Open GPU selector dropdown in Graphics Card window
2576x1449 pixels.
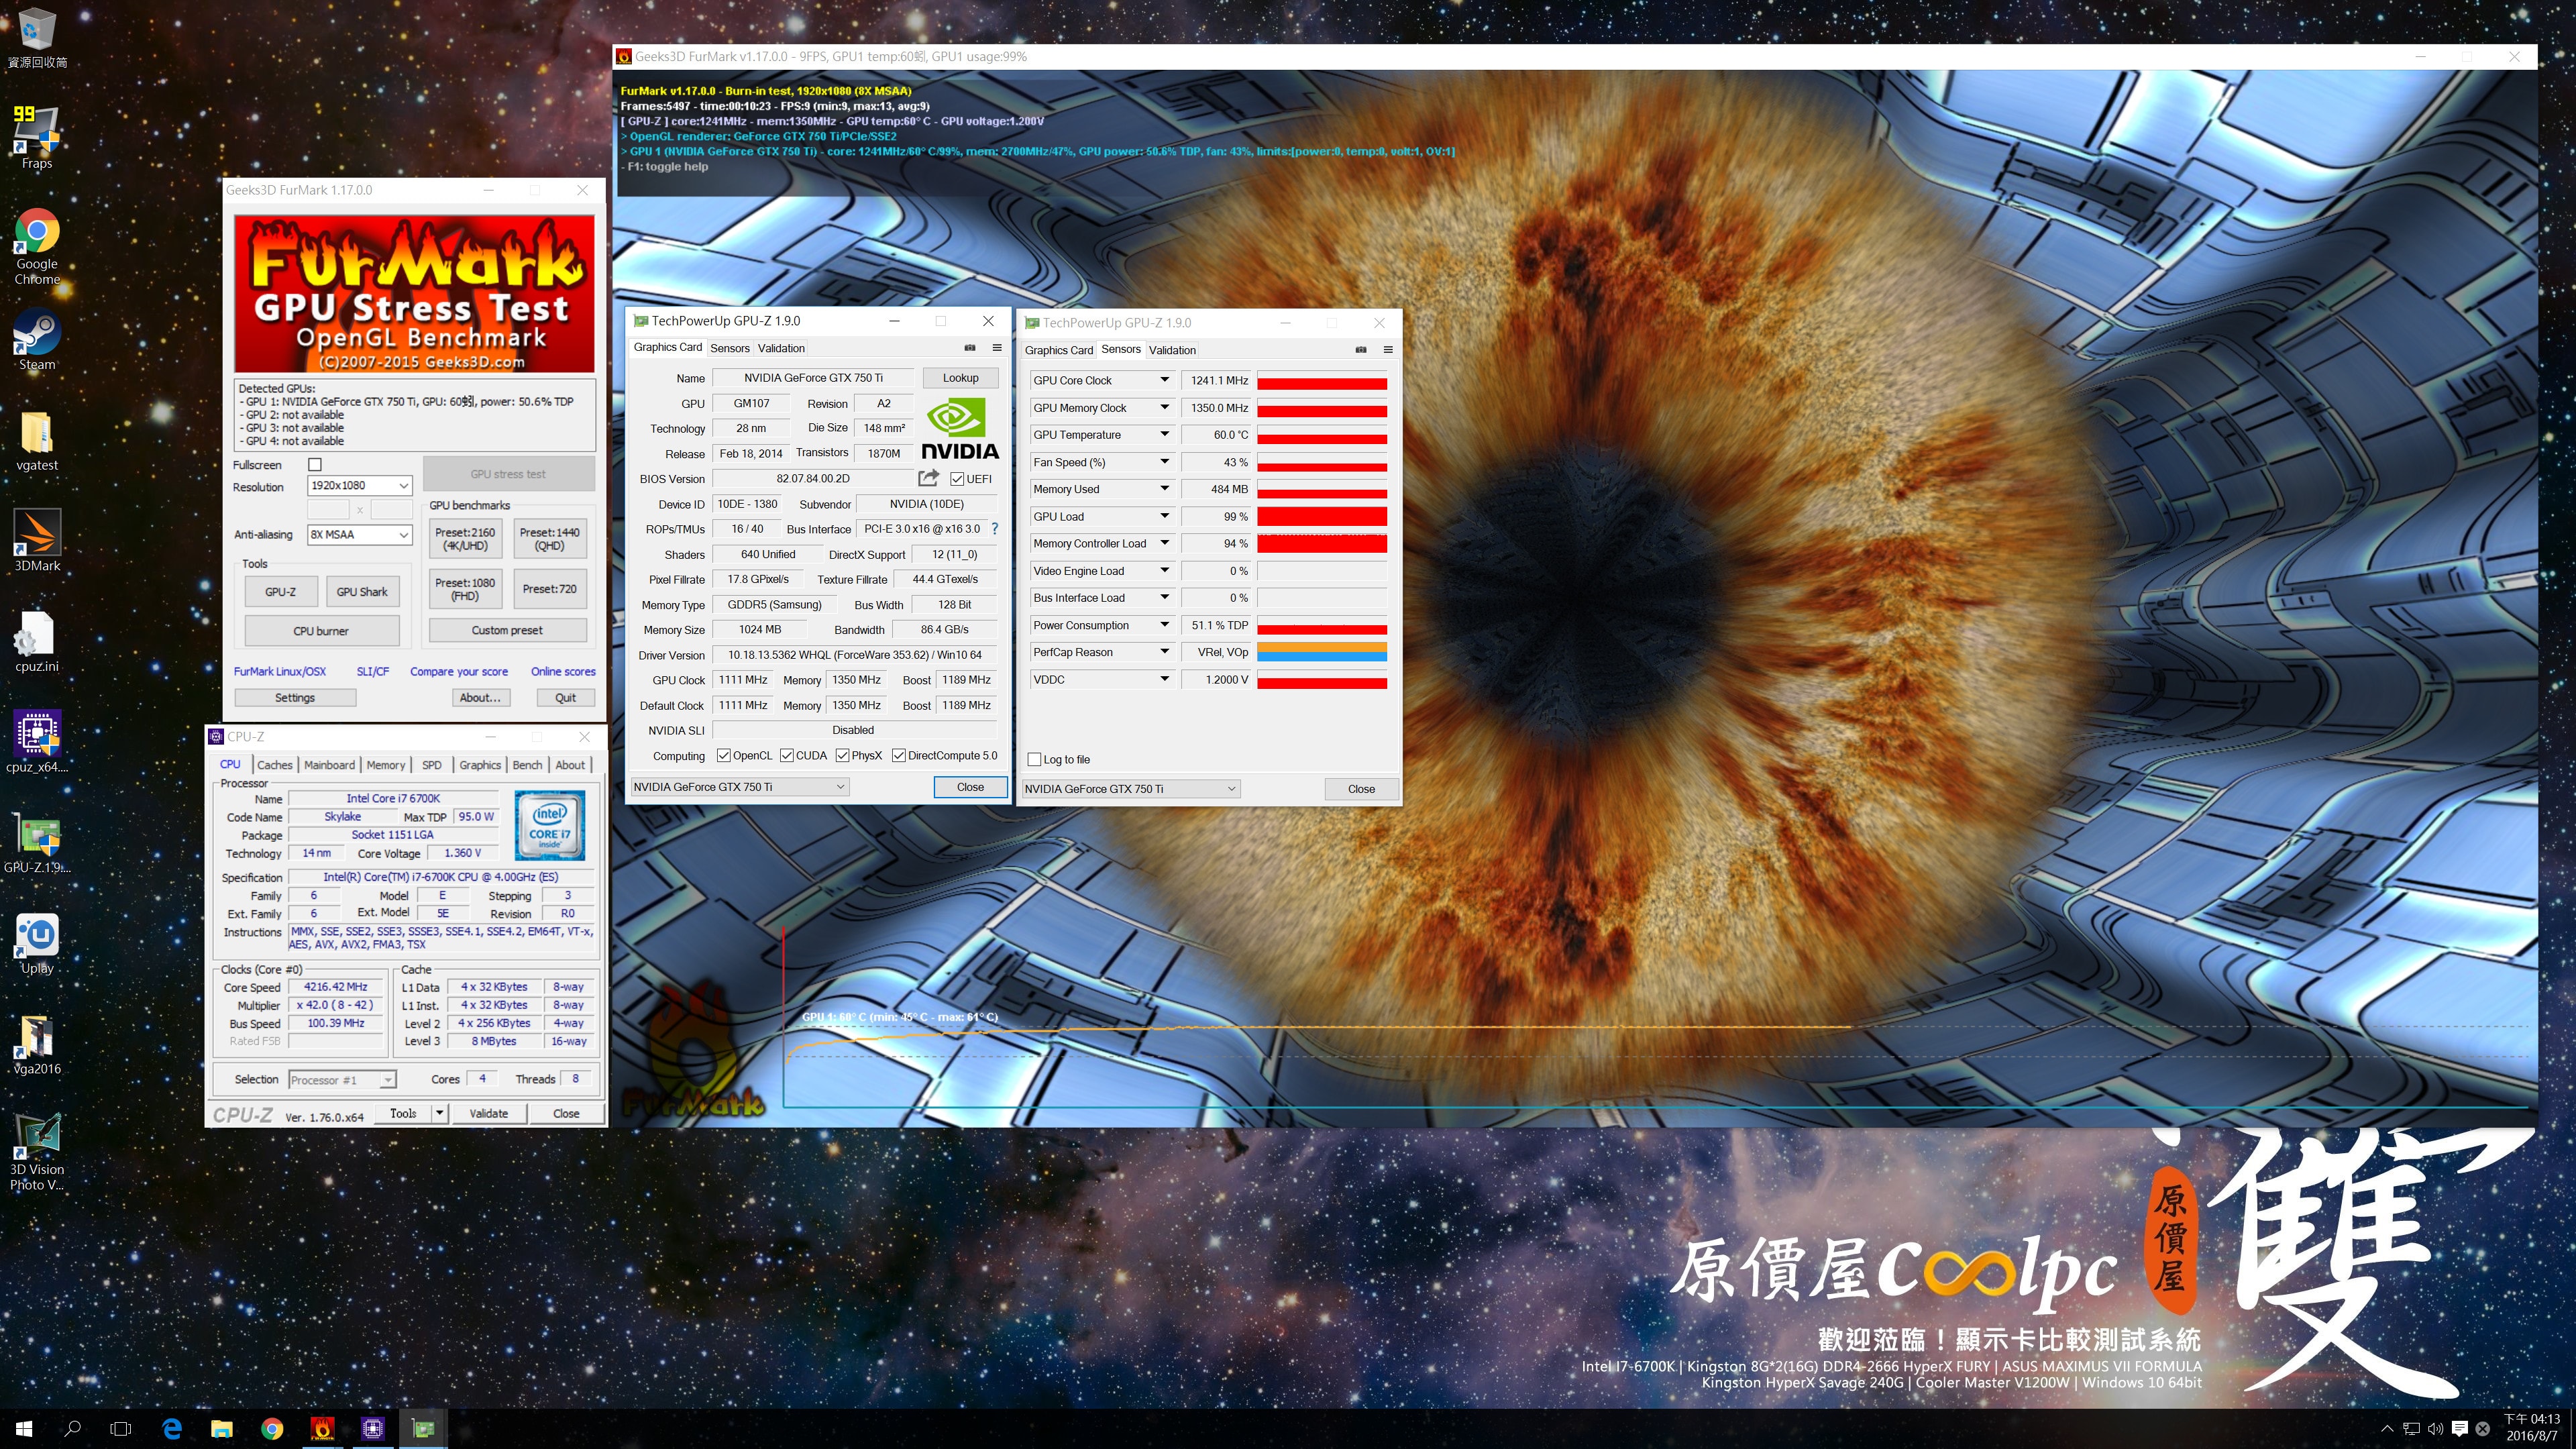pyautogui.click(x=739, y=787)
